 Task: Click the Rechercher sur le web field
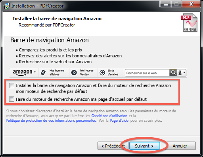pyautogui.click(x=147, y=73)
